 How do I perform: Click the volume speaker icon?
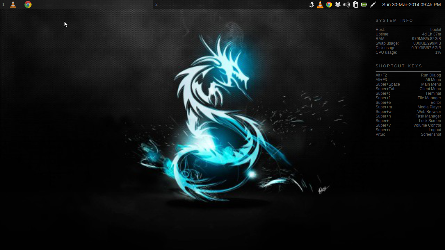[x=347, y=5]
